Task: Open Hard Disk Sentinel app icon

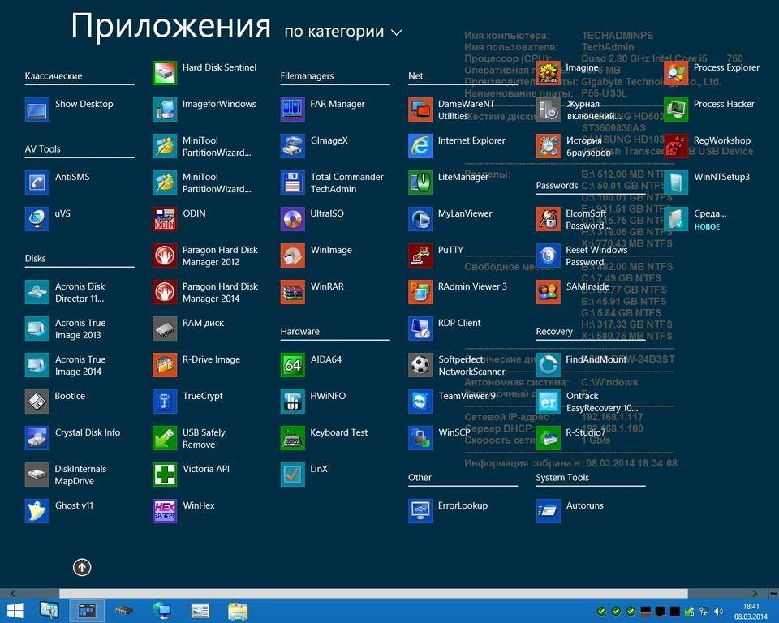Action: pos(165,73)
